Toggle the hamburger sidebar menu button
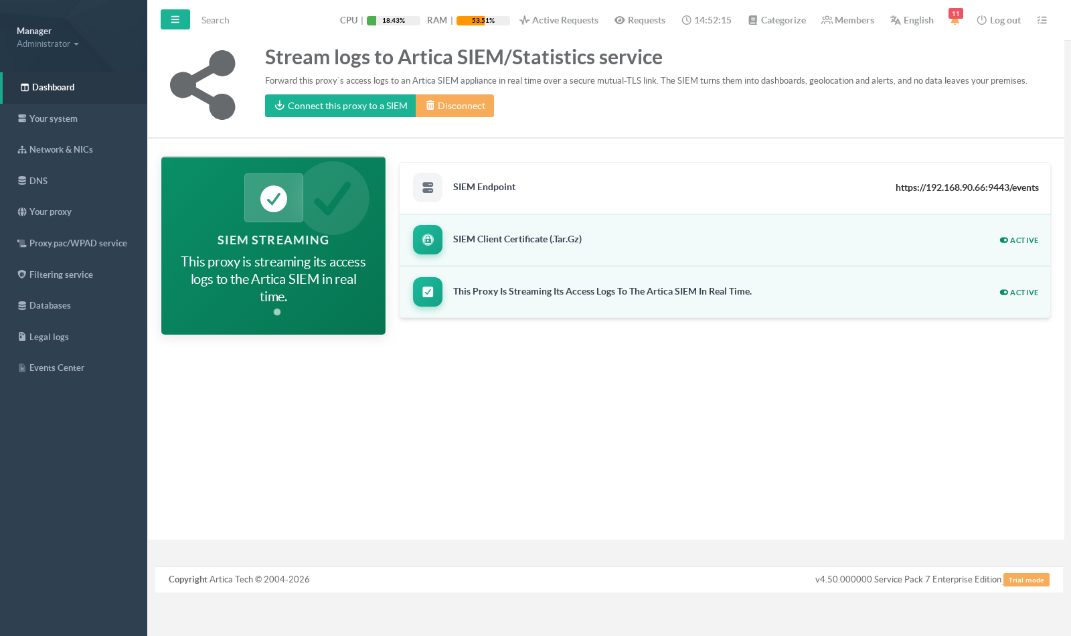Image resolution: width=1071 pixels, height=636 pixels. 175,19
